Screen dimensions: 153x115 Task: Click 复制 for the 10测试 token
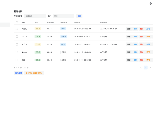coord(135,29)
